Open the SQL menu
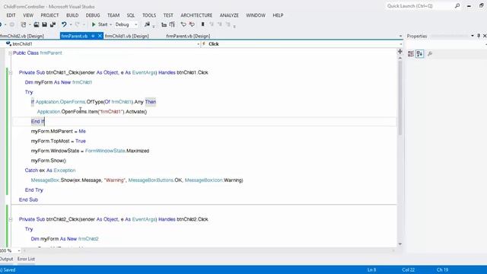This screenshot has height=274, width=487. click(x=131, y=15)
